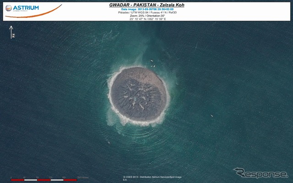The image size is (293, 183).
Task: Click the Zoom: 25% / Orientation text
Action: pos(147,16)
